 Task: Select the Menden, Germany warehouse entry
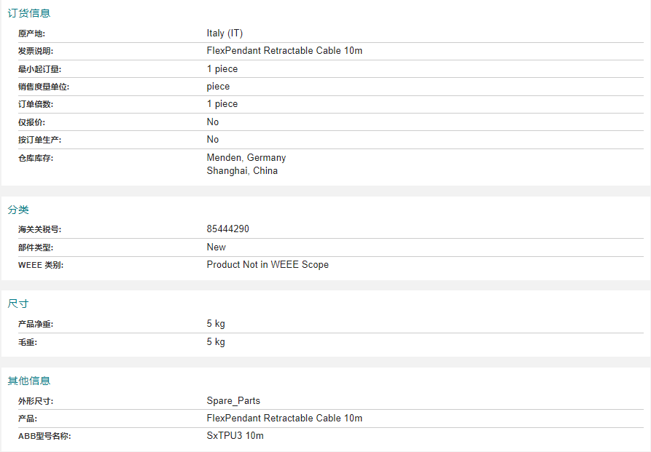246,157
